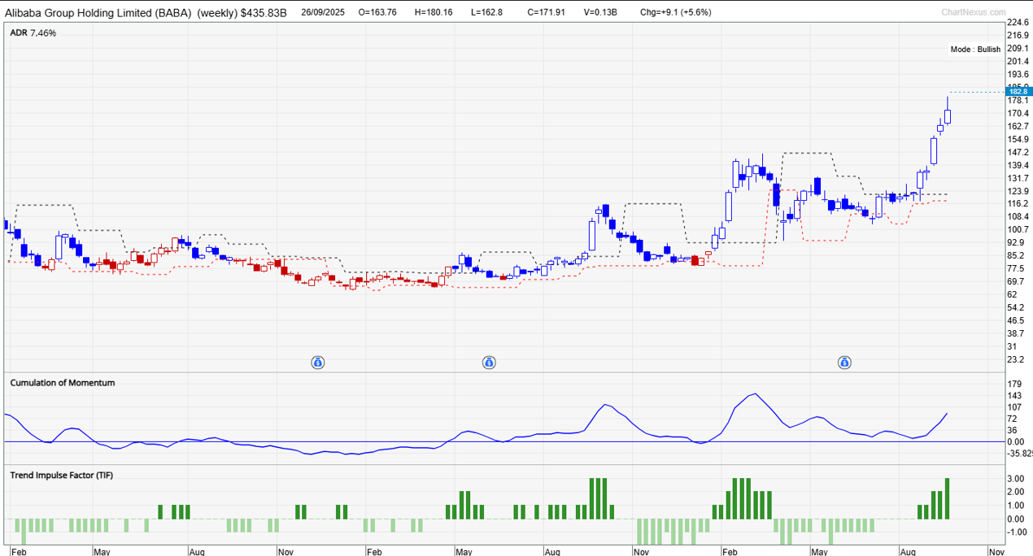This screenshot has width=1033, height=556.
Task: Click the blue 182.8 current price tag
Action: click(1018, 92)
